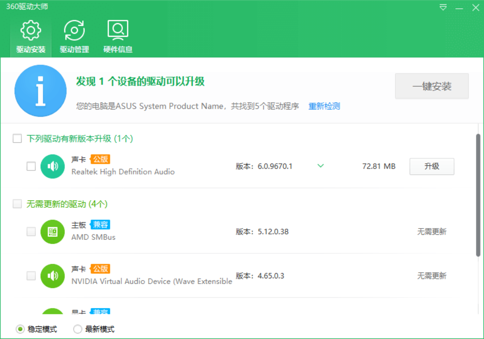
Task: Check the NVIDIA Virtual Audio Device checkbox
Action: coord(31,276)
